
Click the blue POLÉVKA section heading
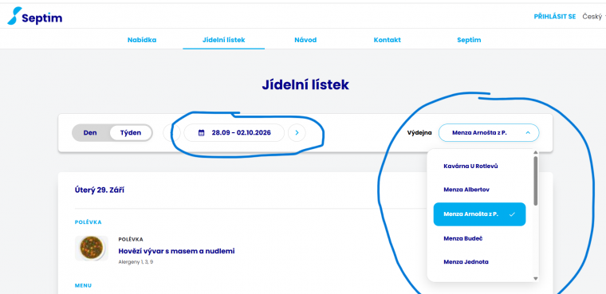coord(89,222)
